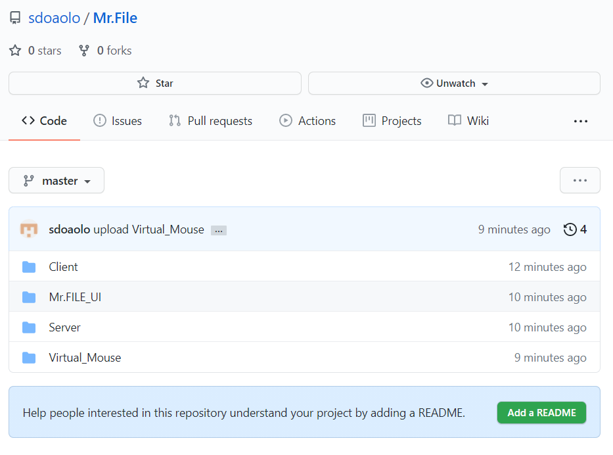The height and width of the screenshot is (455, 613).
Task: Click the repository icon beside sdoaolo
Action: pyautogui.click(x=15, y=18)
